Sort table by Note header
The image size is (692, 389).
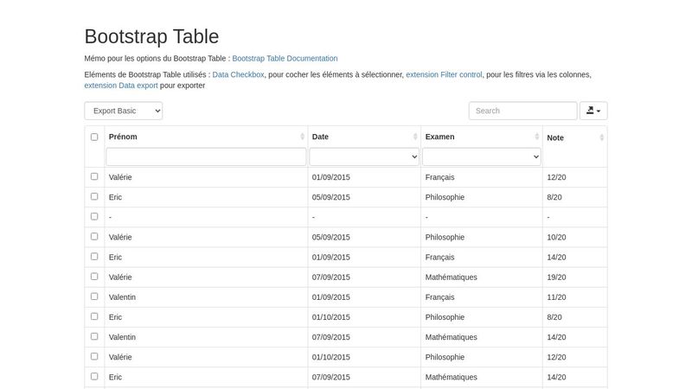[x=555, y=137]
